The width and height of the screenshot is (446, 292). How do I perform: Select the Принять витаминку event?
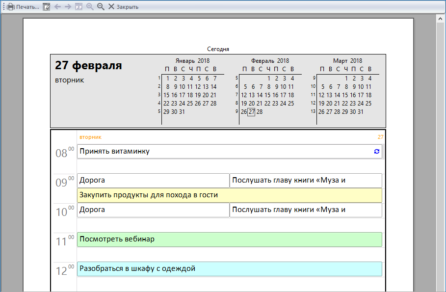(229, 152)
